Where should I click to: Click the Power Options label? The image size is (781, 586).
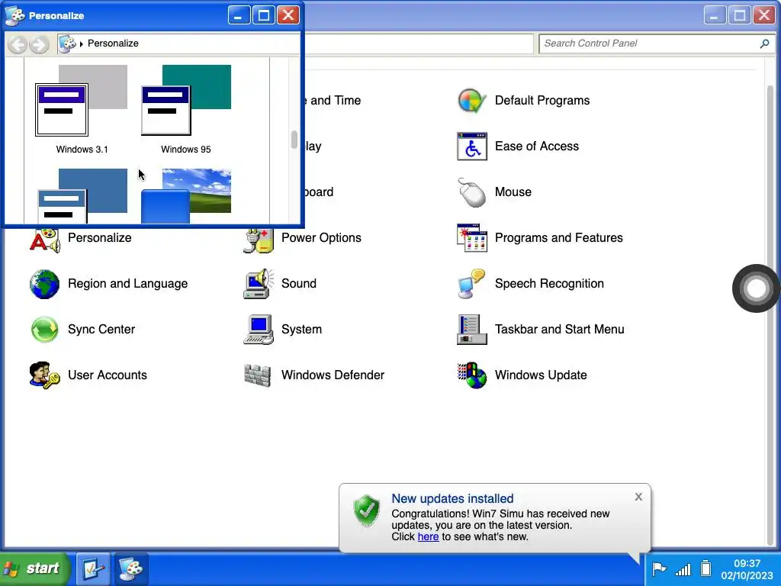[x=321, y=238]
